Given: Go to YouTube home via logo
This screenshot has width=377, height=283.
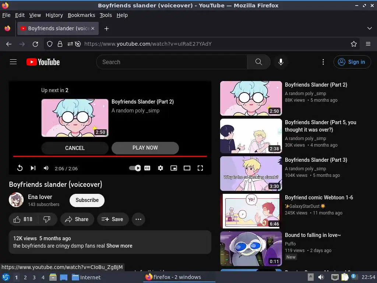Looking at the screenshot, I should click(x=43, y=62).
